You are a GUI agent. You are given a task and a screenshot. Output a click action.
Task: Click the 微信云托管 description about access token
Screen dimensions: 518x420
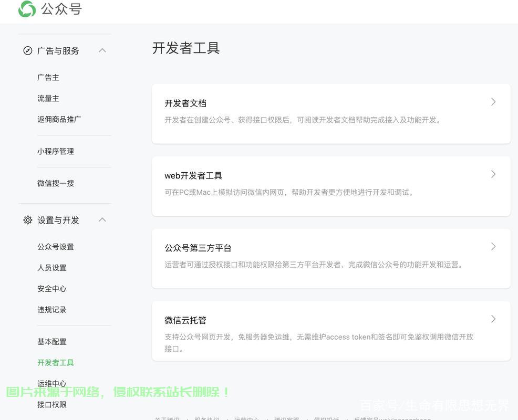319,343
